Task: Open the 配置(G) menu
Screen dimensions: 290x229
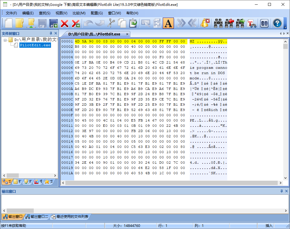Action: click(x=97, y=13)
